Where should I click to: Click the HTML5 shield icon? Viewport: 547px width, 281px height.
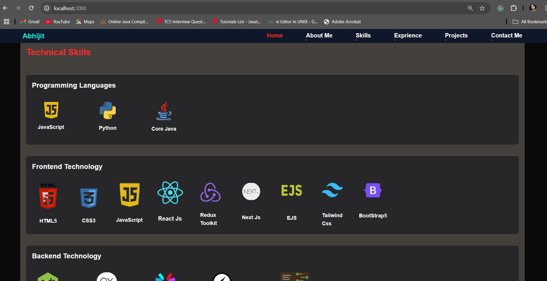48,196
